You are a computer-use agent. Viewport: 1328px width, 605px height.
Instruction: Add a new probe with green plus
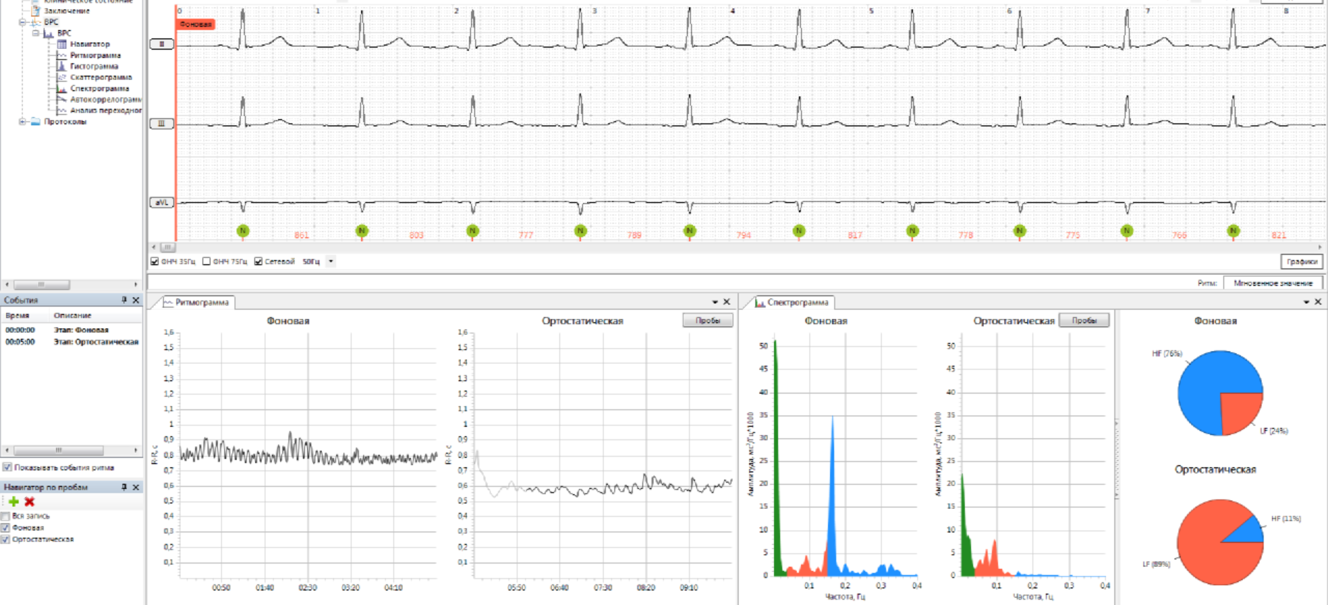pos(14,501)
